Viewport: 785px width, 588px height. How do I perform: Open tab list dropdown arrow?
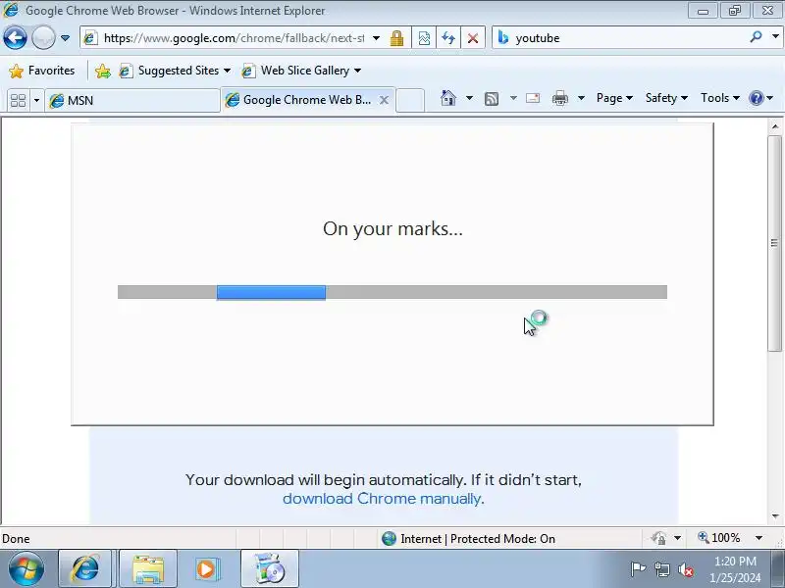point(36,100)
